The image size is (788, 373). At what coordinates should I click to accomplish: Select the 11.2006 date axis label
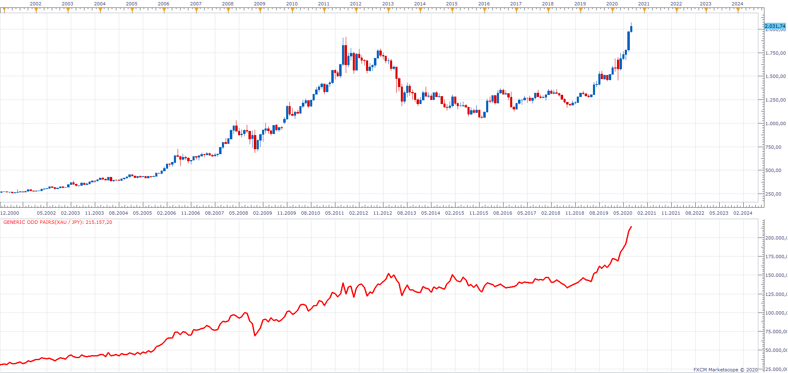(x=190, y=213)
